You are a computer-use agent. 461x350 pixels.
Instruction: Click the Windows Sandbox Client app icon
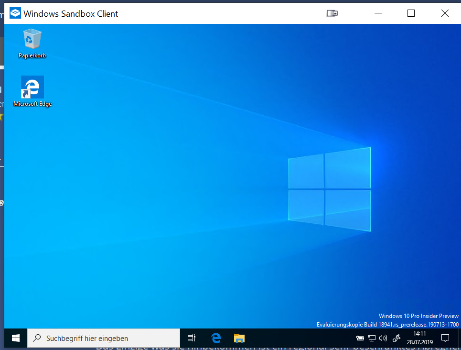coord(15,13)
